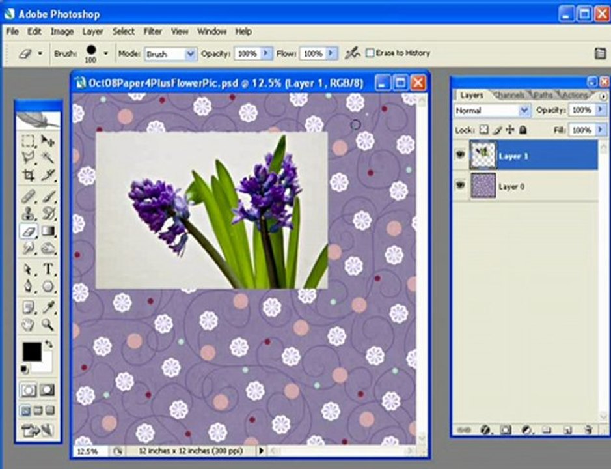Switch to Full Screen with Menu Bar

coord(38,410)
